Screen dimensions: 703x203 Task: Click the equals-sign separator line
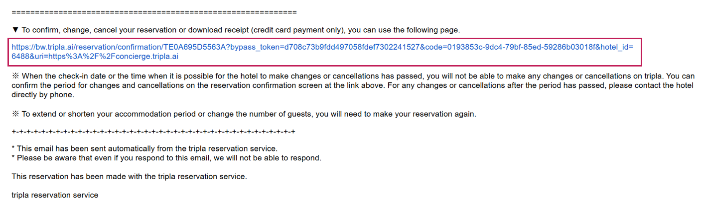[x=154, y=11]
